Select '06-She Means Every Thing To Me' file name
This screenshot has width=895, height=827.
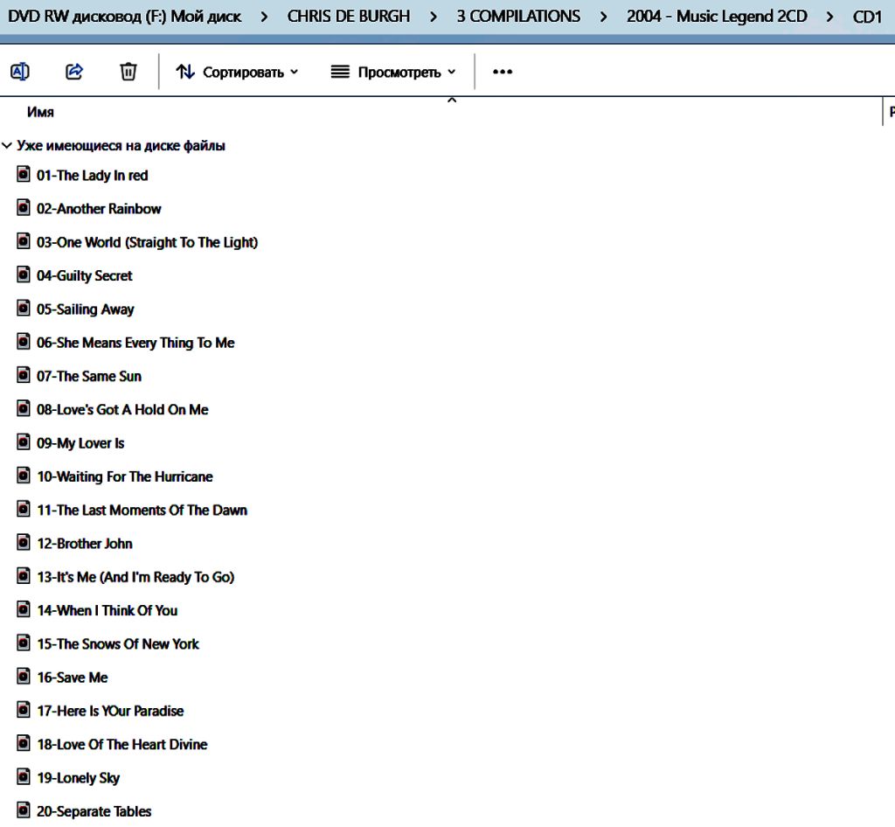point(135,343)
